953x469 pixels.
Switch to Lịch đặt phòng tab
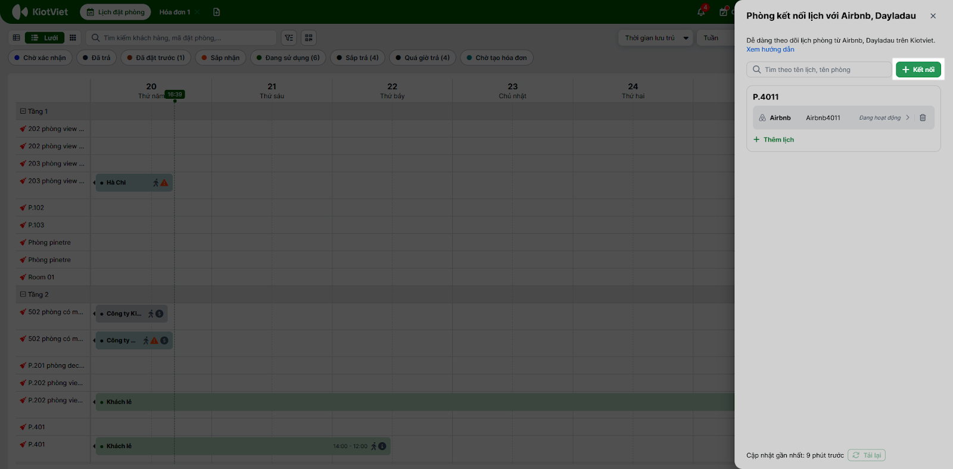tap(116, 12)
